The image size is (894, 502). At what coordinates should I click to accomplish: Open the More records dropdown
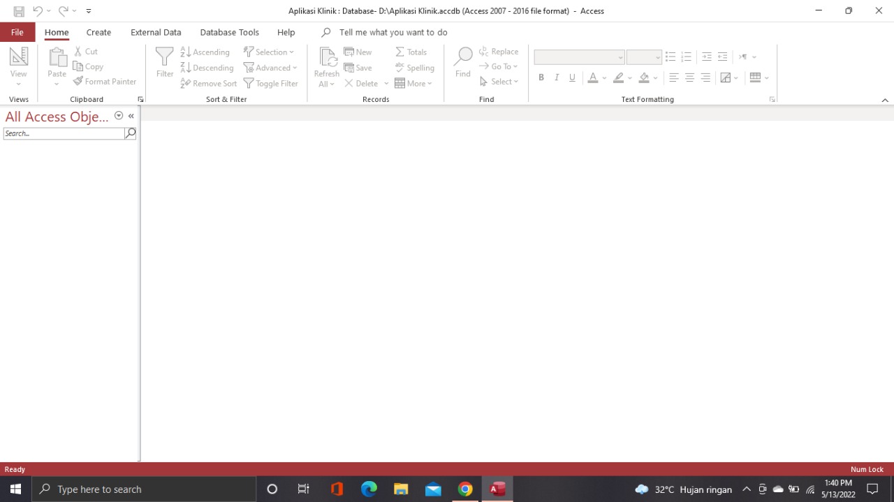point(413,84)
